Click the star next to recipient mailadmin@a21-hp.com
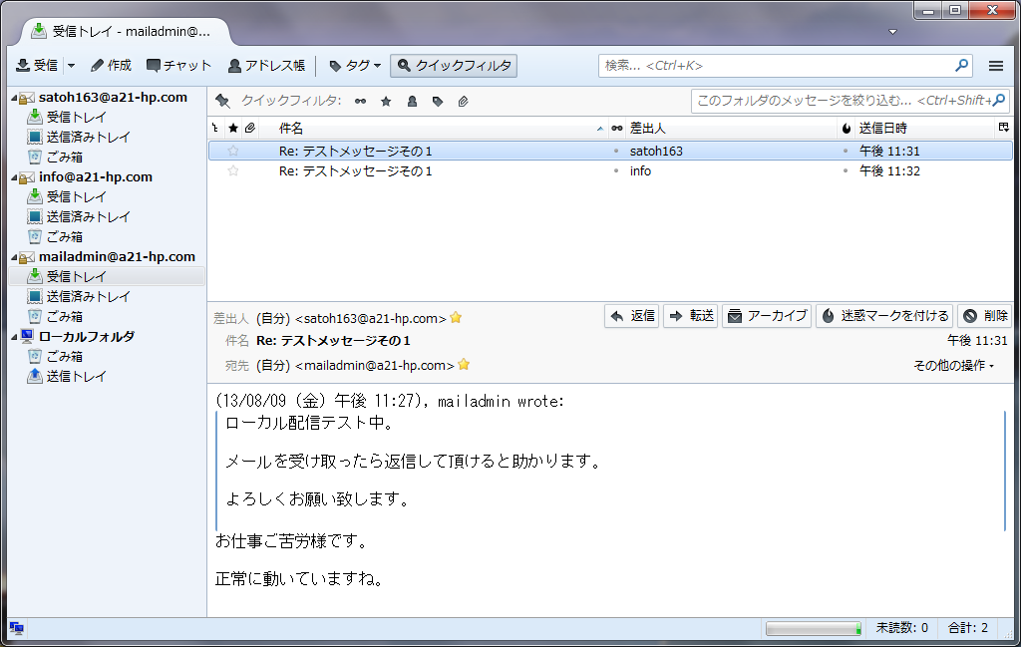The height and width of the screenshot is (647, 1021). tap(464, 365)
